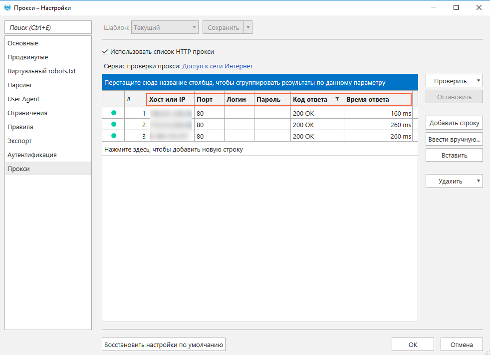
Task: Click the Проверить button
Action: pos(450,81)
